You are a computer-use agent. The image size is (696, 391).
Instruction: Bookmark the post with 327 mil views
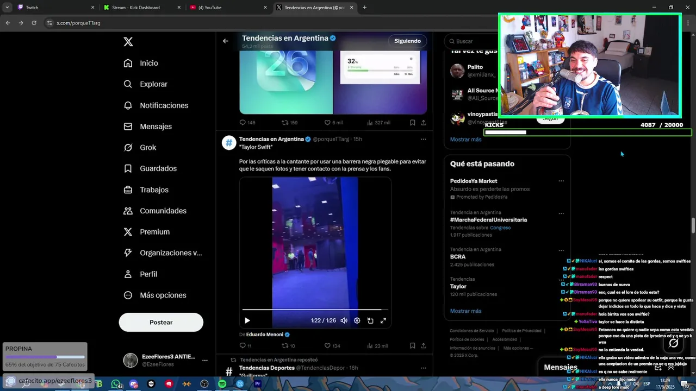(413, 123)
